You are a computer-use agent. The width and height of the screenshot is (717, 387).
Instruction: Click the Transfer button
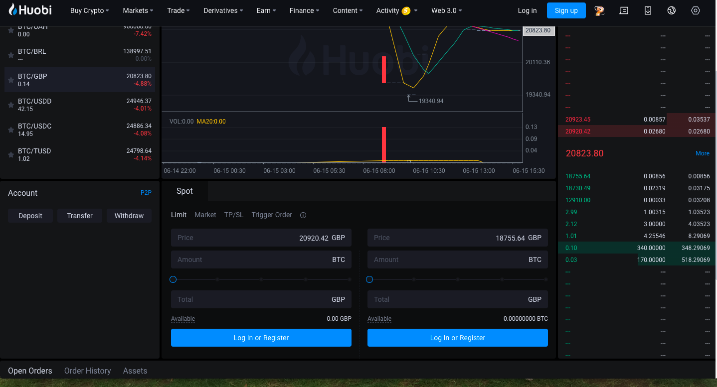point(80,216)
